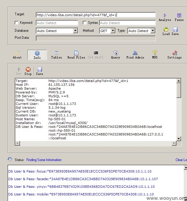
Task: Select the Host IP value 61.155.137.156
Action: coord(61,85)
